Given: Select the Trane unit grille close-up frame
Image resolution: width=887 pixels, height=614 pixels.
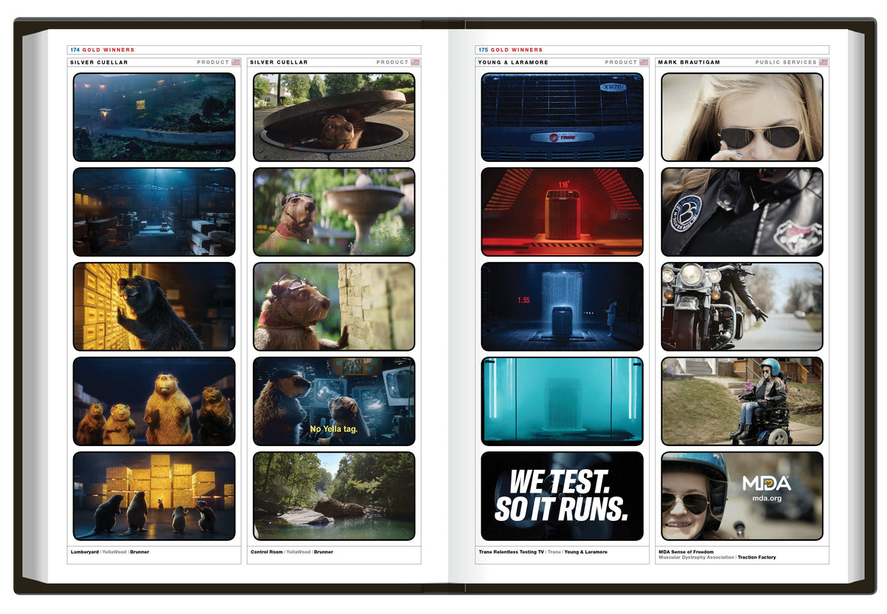Looking at the screenshot, I should click(x=562, y=117).
